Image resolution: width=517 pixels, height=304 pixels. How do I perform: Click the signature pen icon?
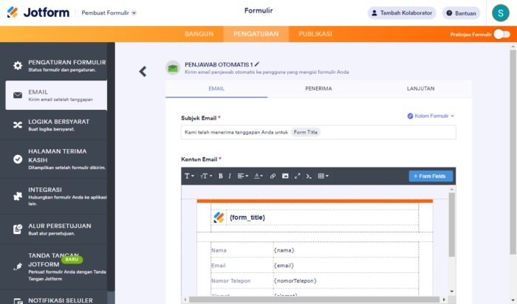pos(18,266)
